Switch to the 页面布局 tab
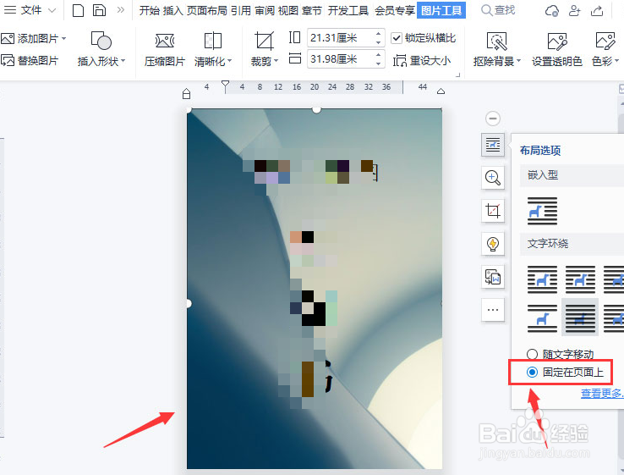The image size is (624, 475). (x=207, y=10)
